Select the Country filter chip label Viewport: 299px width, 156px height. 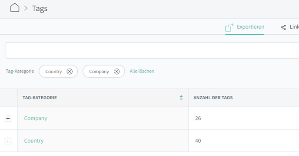53,71
